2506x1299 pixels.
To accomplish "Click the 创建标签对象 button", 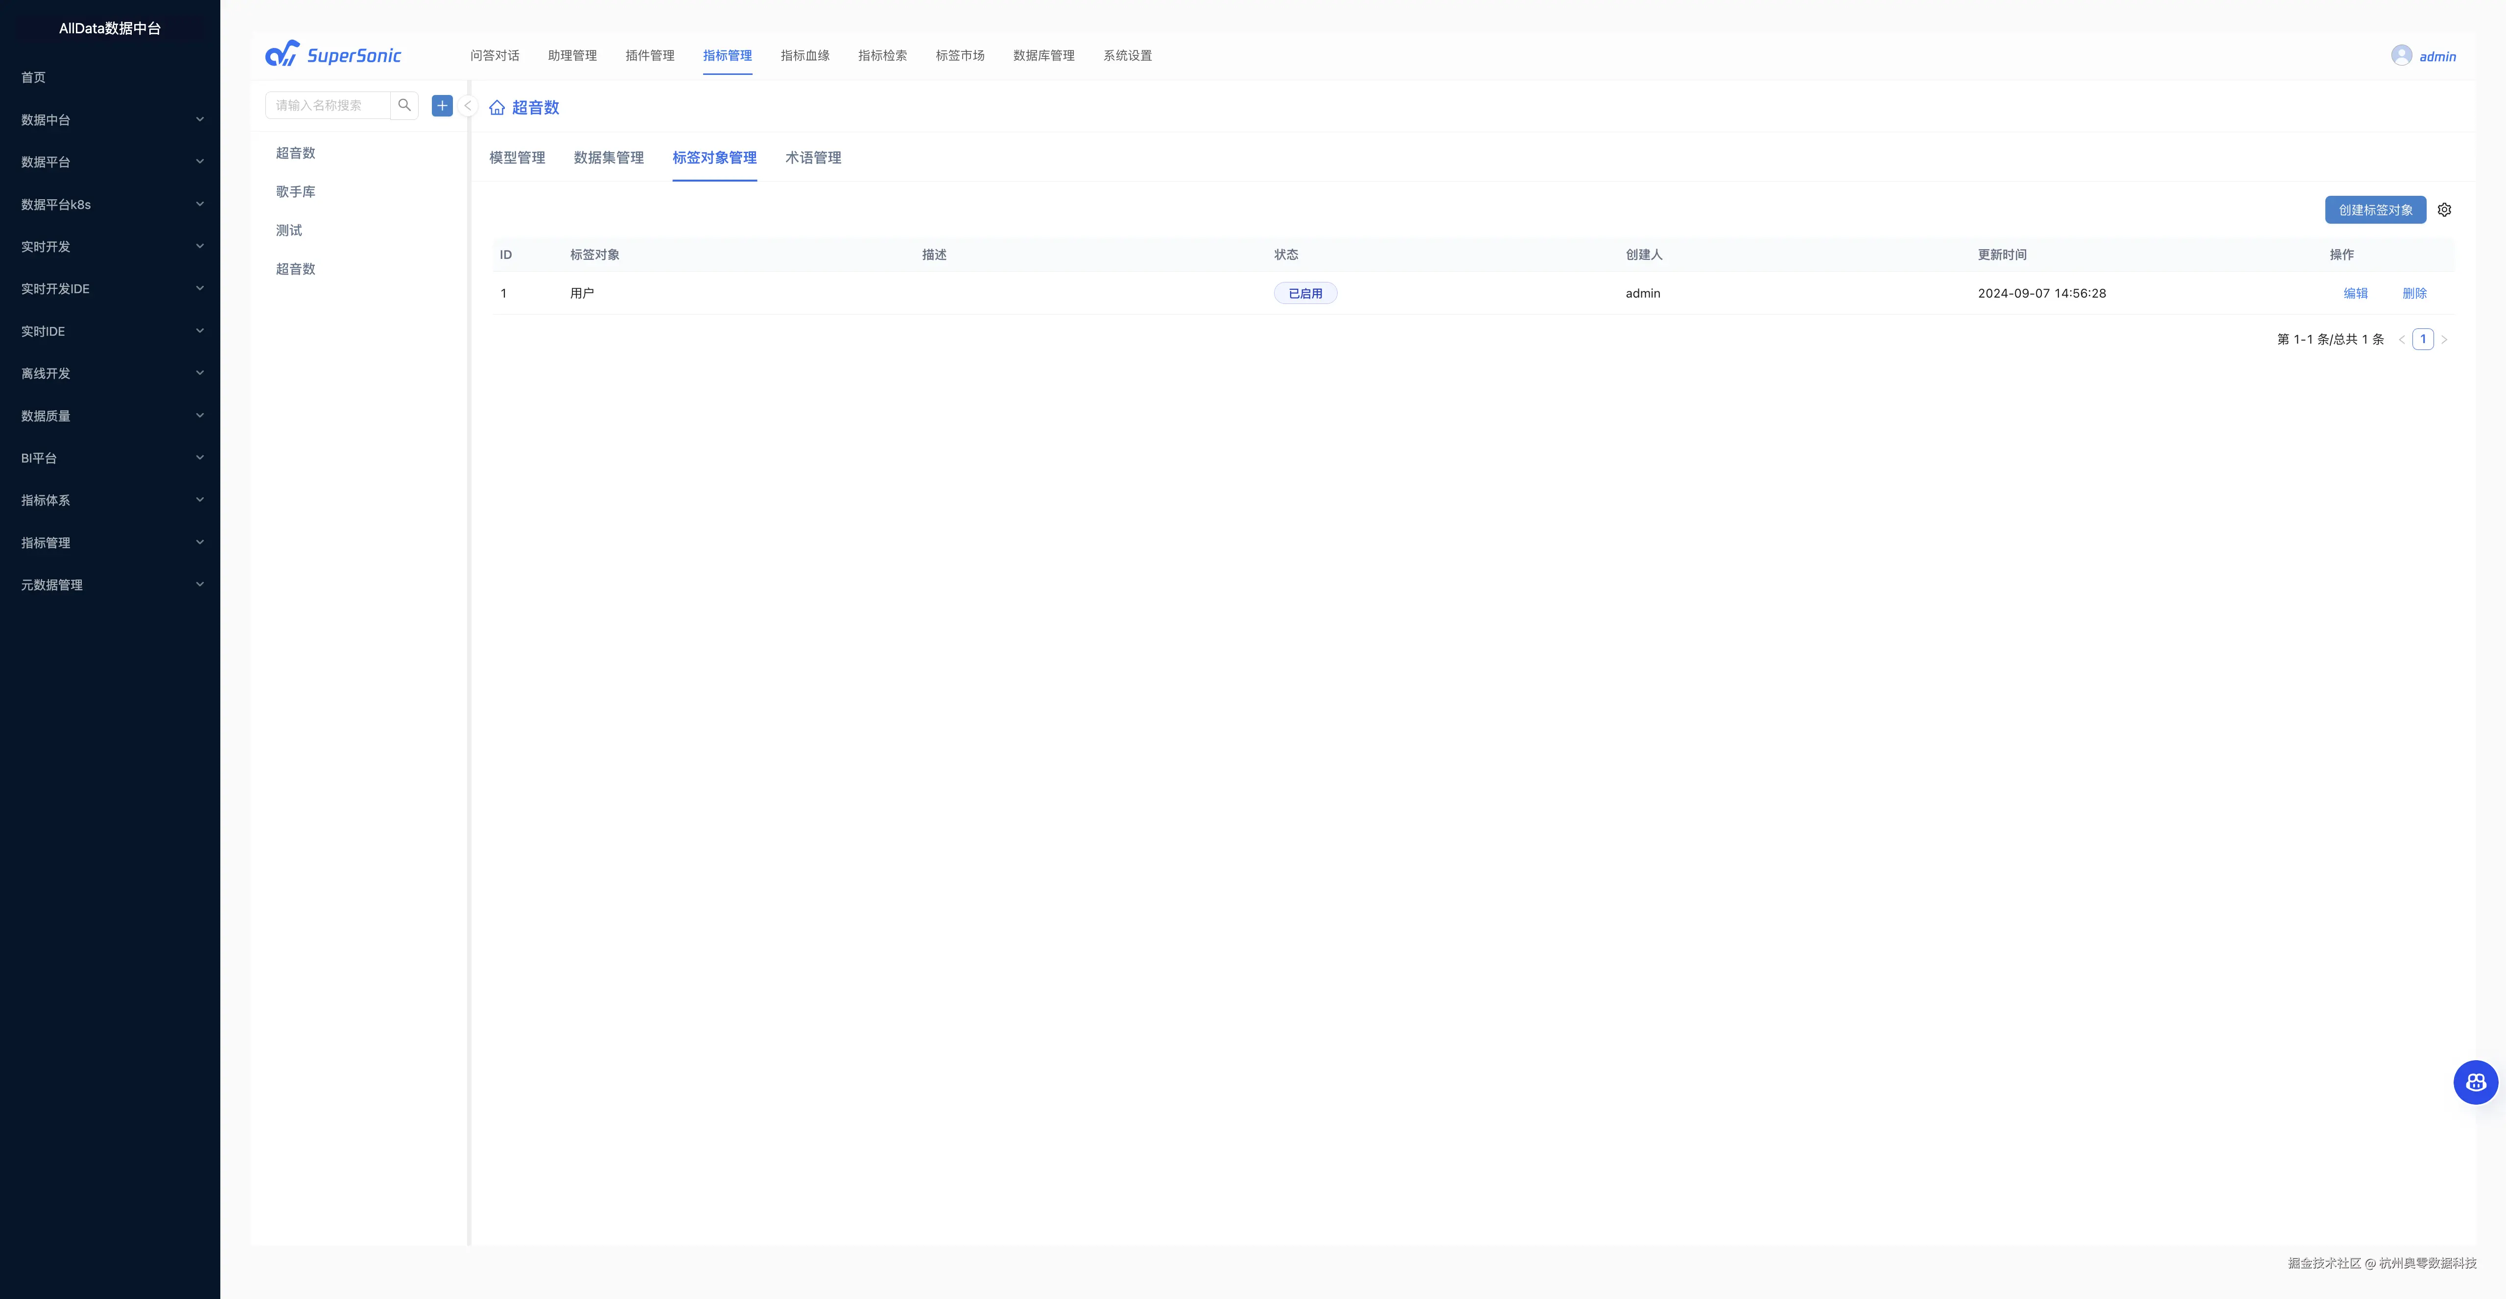I will point(2375,210).
